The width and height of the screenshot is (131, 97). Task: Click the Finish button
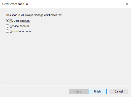click(97, 91)
